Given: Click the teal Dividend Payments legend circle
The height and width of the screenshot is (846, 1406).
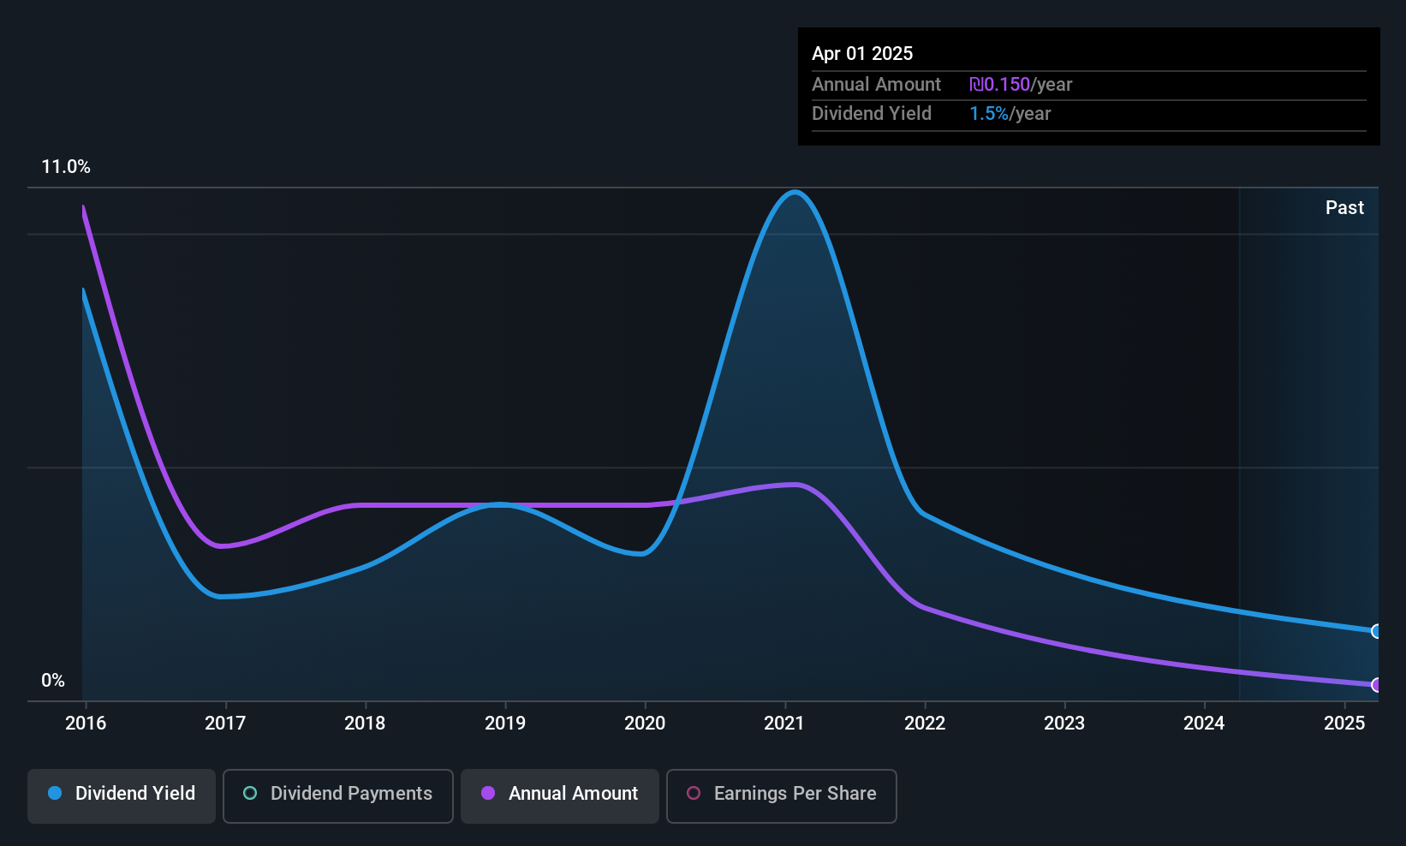Looking at the screenshot, I should coord(250,793).
